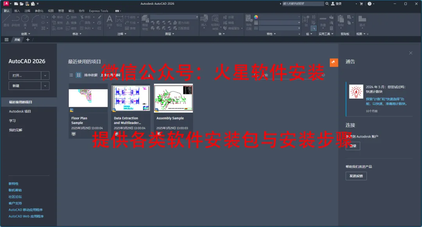Open the 管理 (Manage) ribbon tab
422x227 pixels.
click(61, 11)
